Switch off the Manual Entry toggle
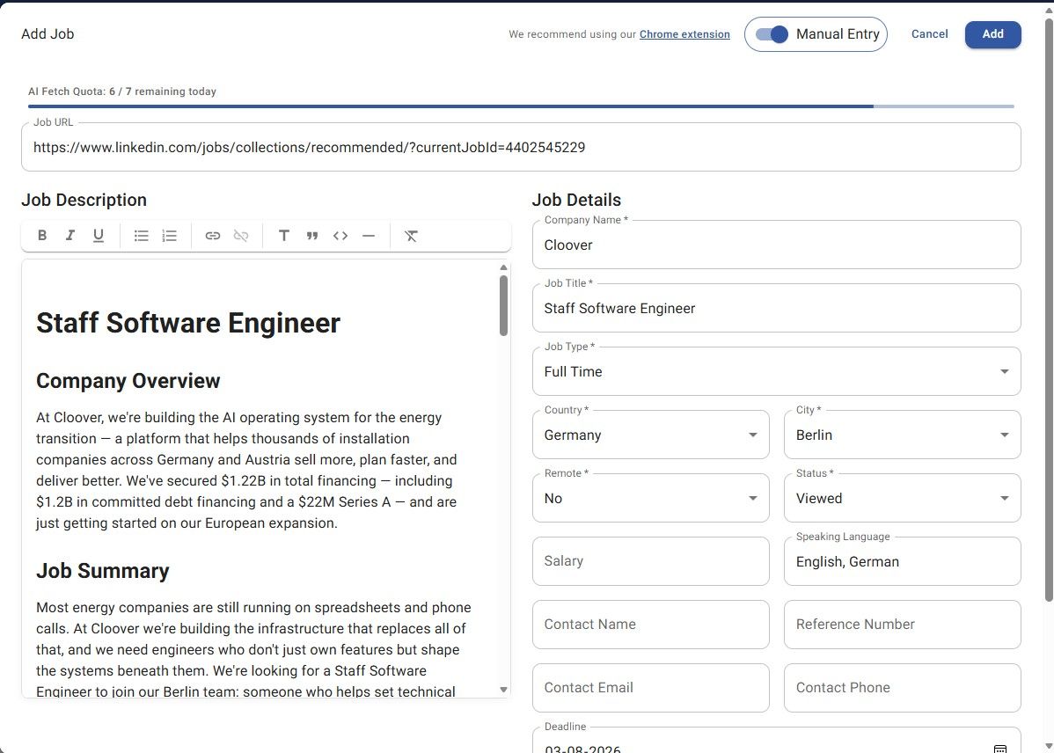 [771, 34]
